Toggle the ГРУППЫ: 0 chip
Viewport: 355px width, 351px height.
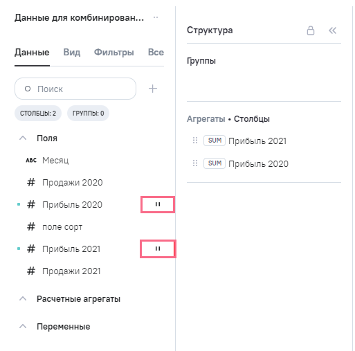coord(88,114)
